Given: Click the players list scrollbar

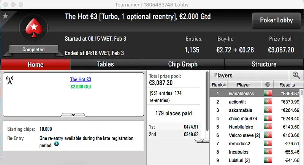Looking at the screenshot, I should [301, 93].
